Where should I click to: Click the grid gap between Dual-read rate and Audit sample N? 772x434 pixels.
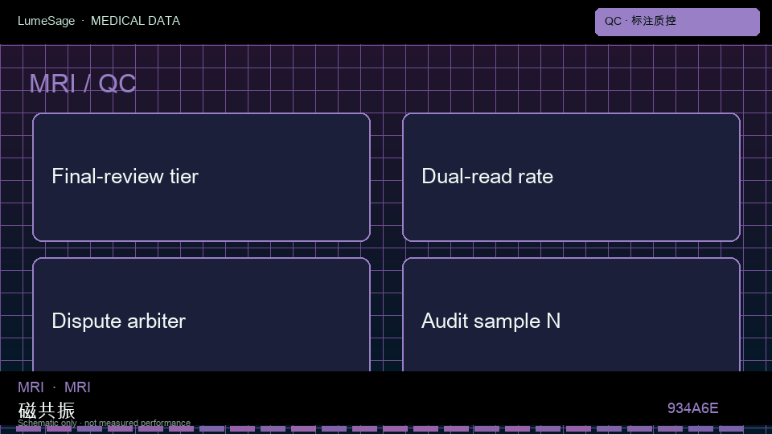coord(571,249)
